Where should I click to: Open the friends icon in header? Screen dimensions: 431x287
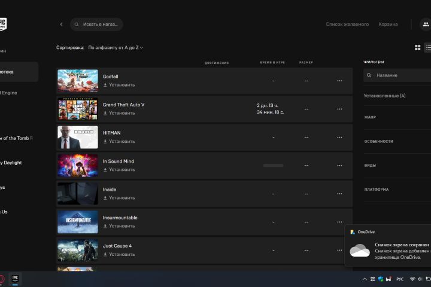426,24
